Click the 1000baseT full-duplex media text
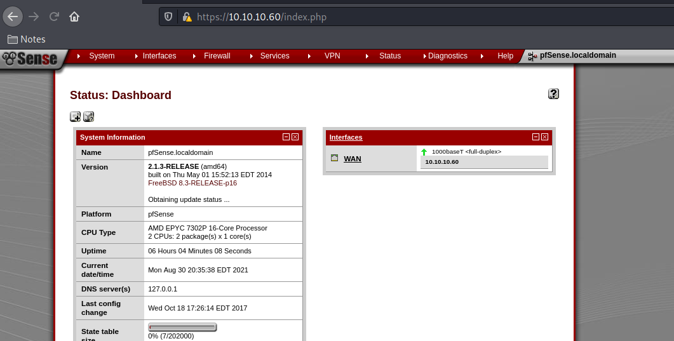The height and width of the screenshot is (341, 674). coord(466,152)
